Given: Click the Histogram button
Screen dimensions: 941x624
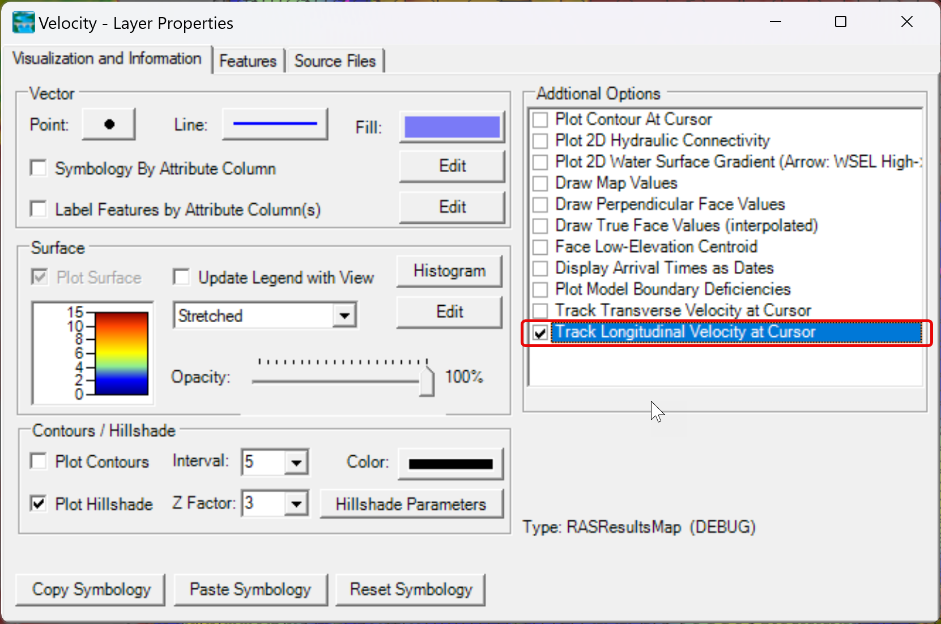Looking at the screenshot, I should point(449,271).
